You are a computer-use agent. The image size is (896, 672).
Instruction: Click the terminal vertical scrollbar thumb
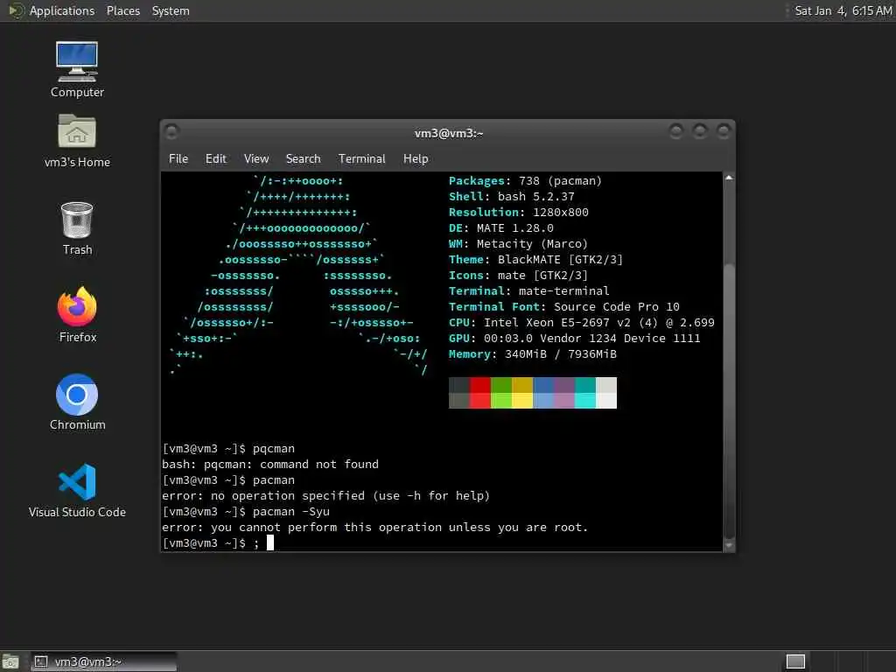click(x=729, y=400)
